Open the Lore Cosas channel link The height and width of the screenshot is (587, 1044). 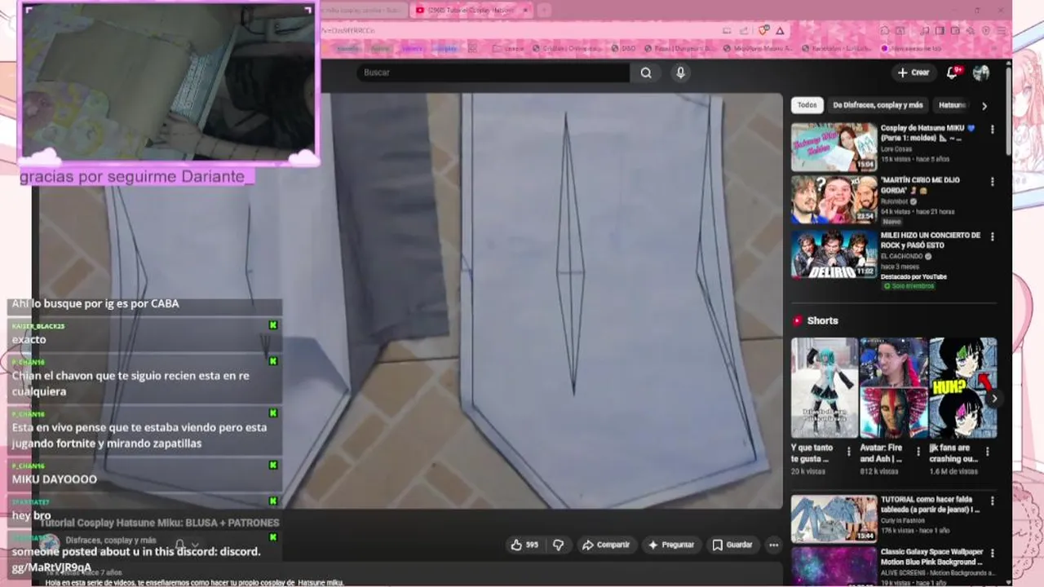coord(896,148)
